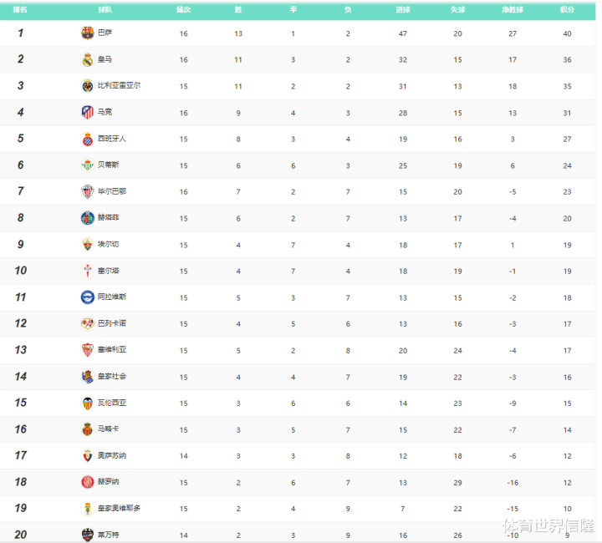Click the Real Betis (贝蒂斯) green crest
Screen dimensions: 602x543
tap(87, 165)
